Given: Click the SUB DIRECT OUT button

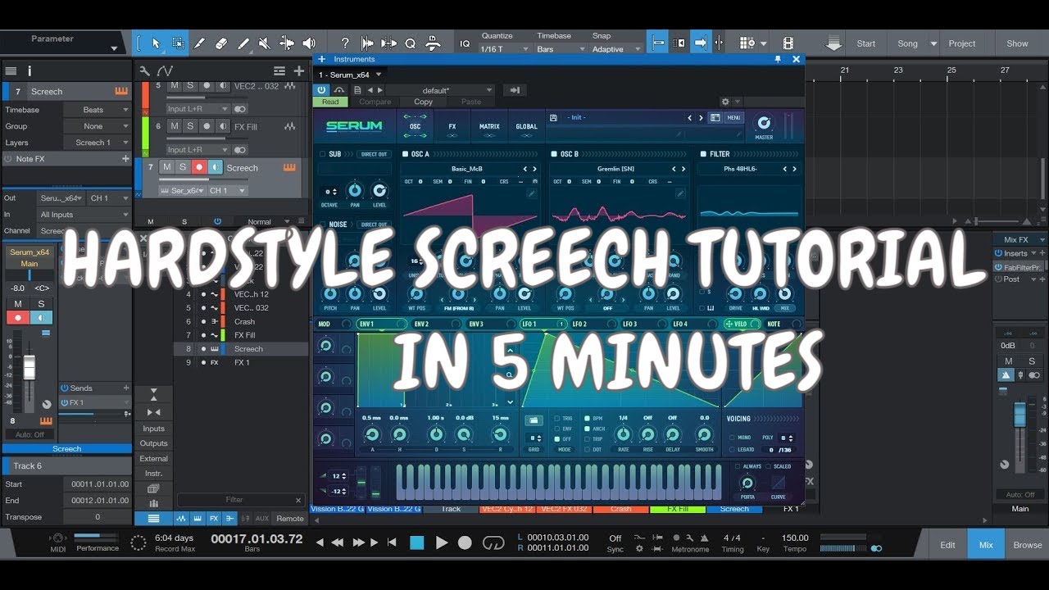Looking at the screenshot, I should click(x=375, y=154).
